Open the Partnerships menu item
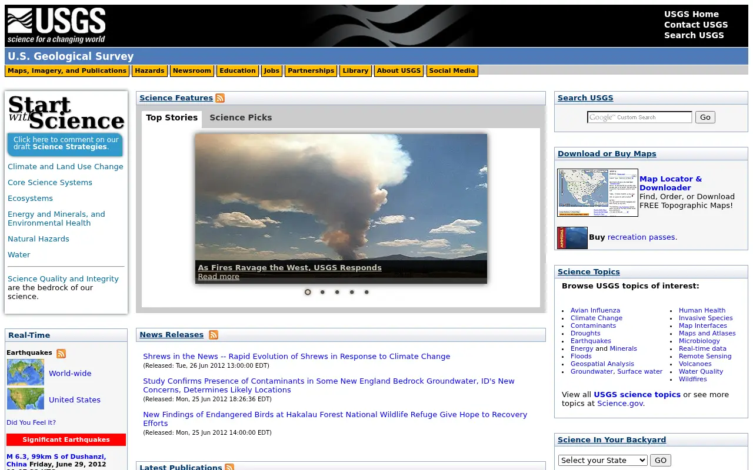This screenshot has height=470, width=753. pyautogui.click(x=311, y=71)
